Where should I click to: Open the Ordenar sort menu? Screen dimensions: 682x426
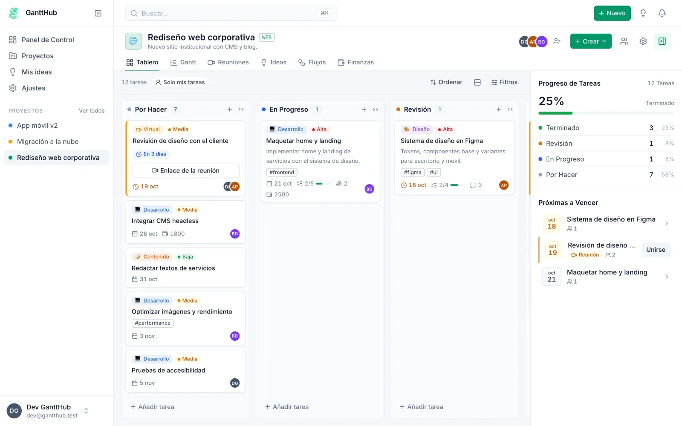pos(446,82)
